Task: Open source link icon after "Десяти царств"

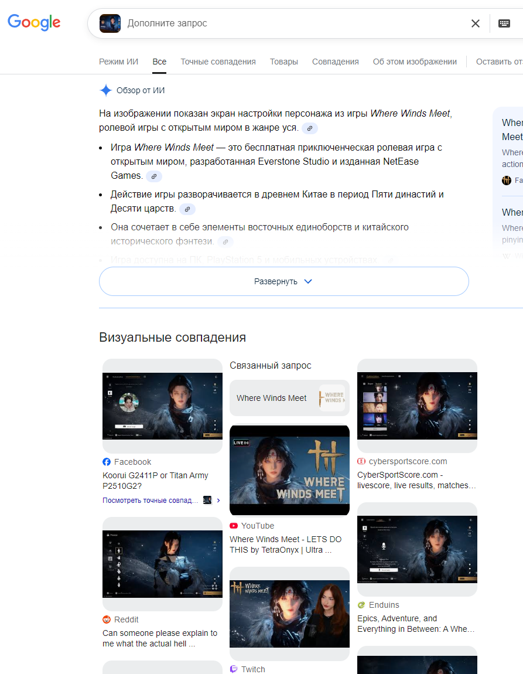Action: coord(187,209)
